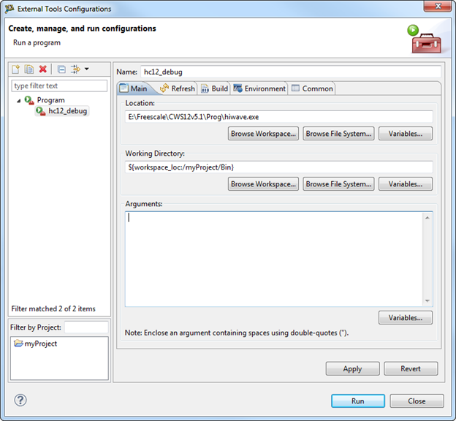Click the type filter text field
The image size is (456, 421).
59,86
